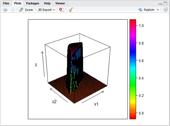Go to next plot with forward arrow
This screenshot has width=170, height=126.
tap(13, 10)
